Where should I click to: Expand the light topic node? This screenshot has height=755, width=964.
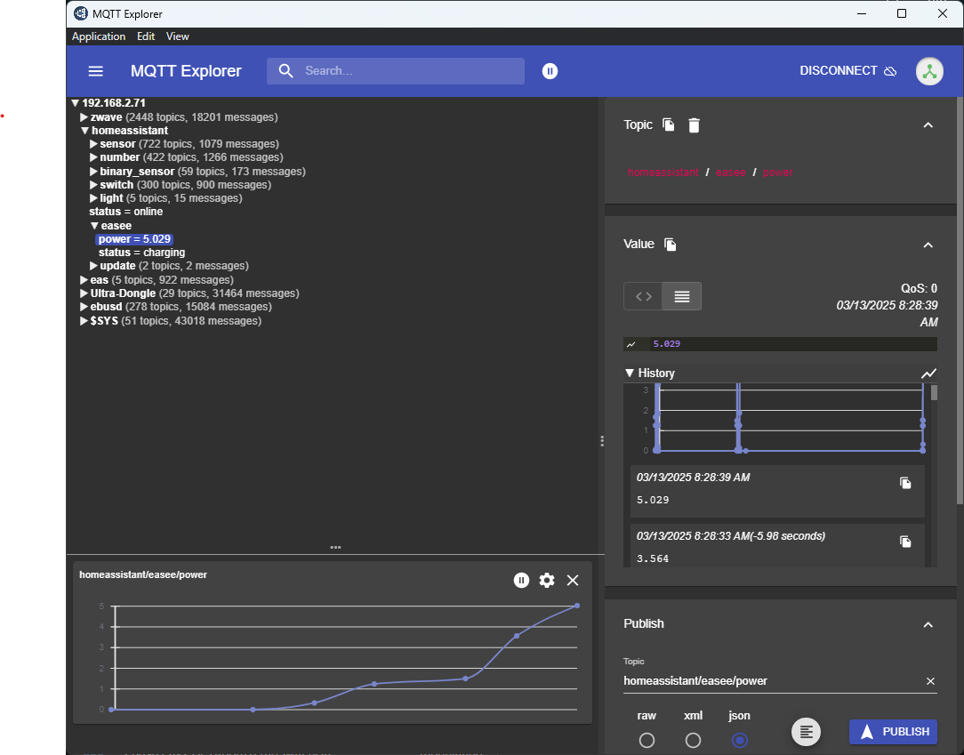tap(93, 198)
